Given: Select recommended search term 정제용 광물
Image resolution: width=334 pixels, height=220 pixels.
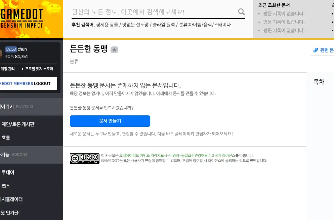Looking at the screenshot, I should (x=107, y=25).
